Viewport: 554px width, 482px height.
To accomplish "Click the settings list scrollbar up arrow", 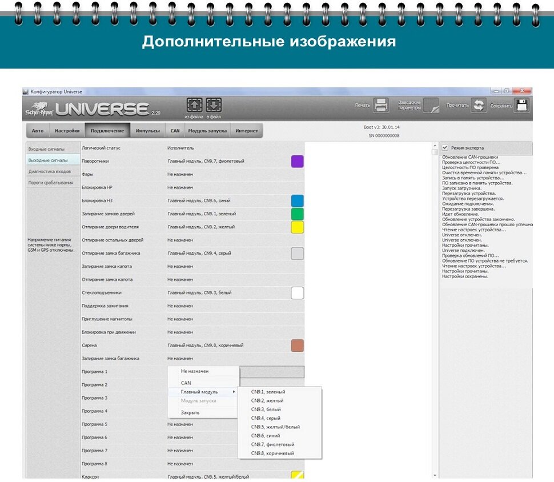I will coord(435,146).
